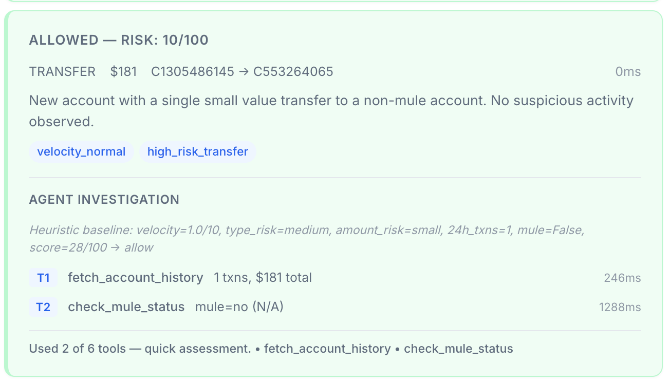Click the T2 step badge

click(43, 307)
